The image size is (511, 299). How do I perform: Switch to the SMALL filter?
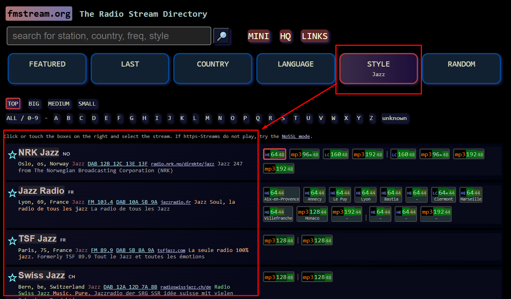pos(87,104)
